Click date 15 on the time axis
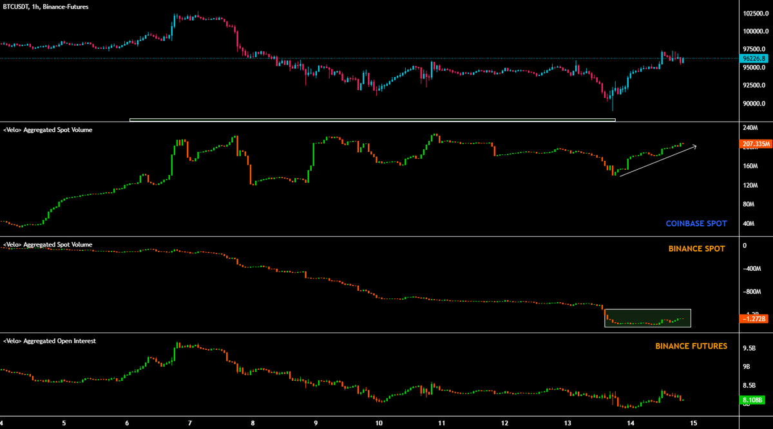The height and width of the screenshot is (429, 773). click(x=694, y=423)
